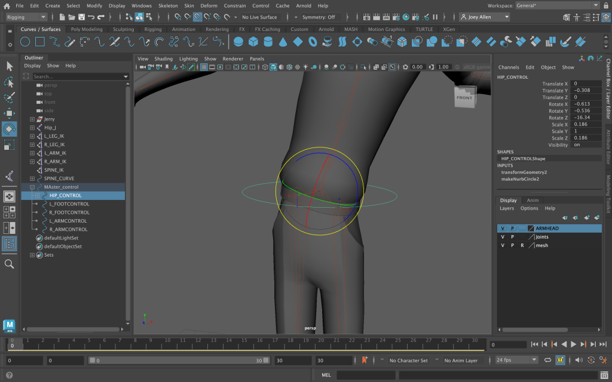This screenshot has width=612, height=382.
Task: Expand the Jerry node in Outliner
Action: click(x=32, y=119)
